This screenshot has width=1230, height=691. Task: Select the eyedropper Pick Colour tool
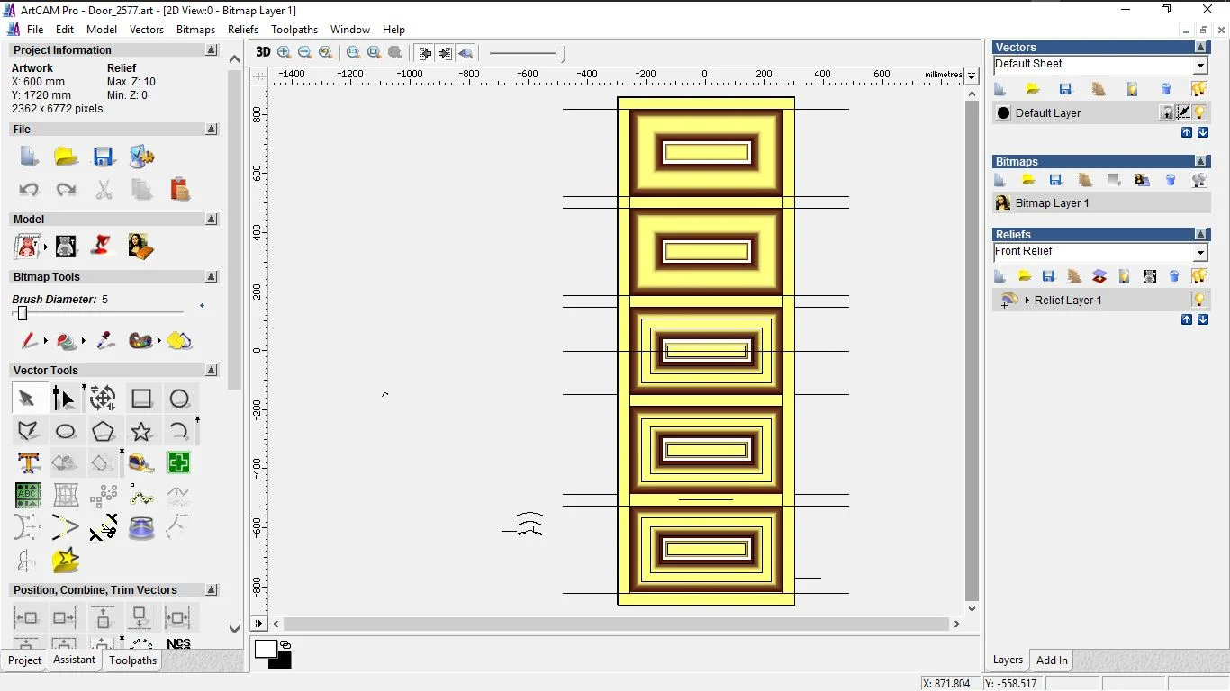point(105,341)
